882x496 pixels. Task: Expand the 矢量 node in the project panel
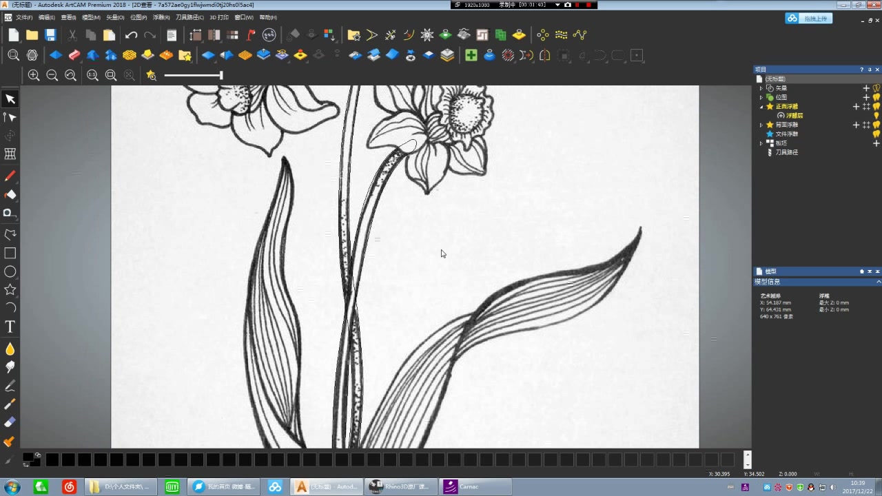[x=761, y=88]
